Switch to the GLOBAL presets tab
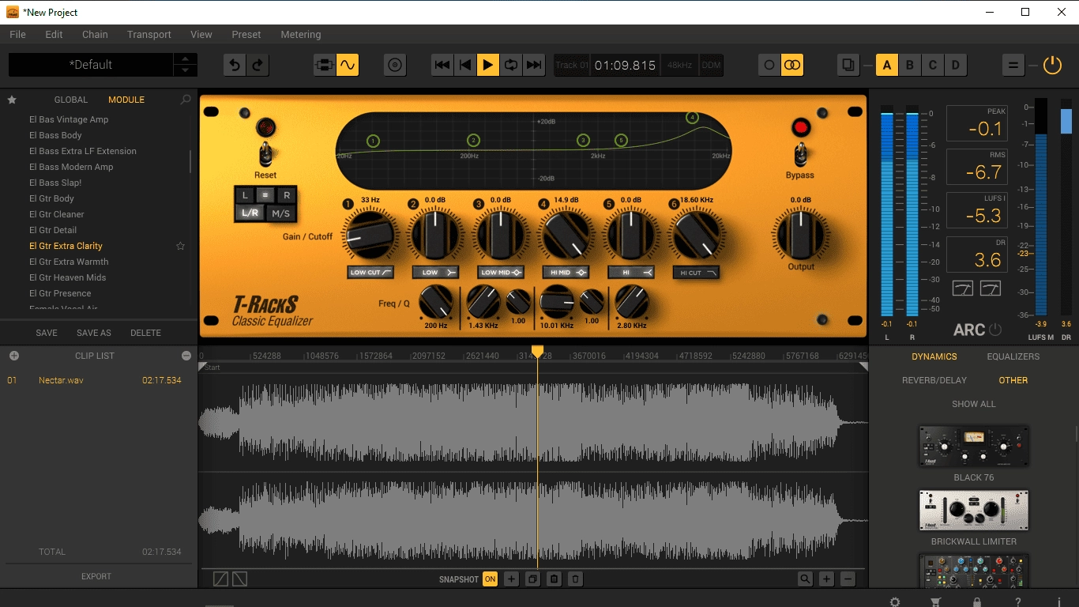The image size is (1079, 607). (x=71, y=100)
